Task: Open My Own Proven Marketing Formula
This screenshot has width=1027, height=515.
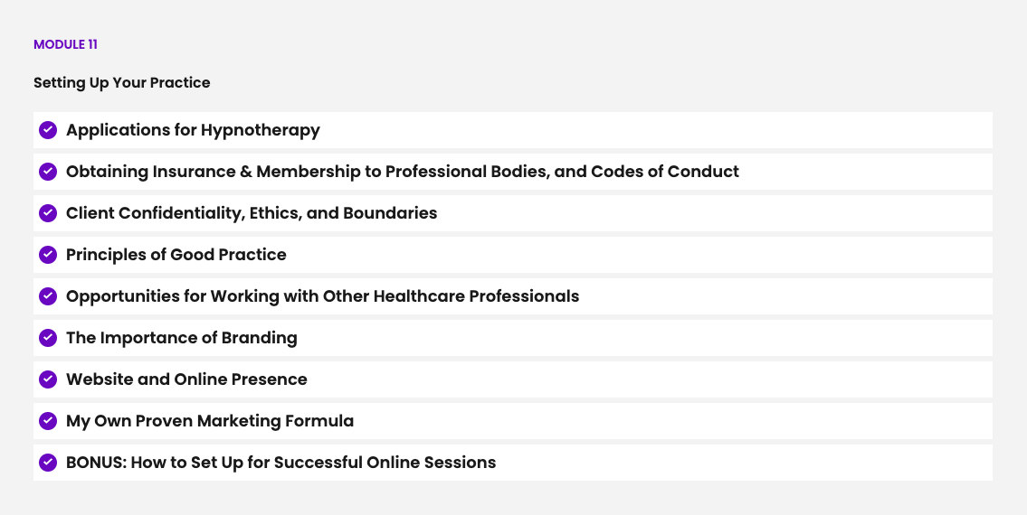Action: pos(210,421)
